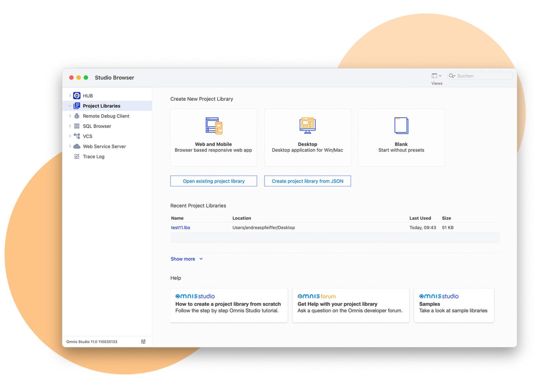
Task: Expand the Remote Debug Client node
Action: point(70,116)
